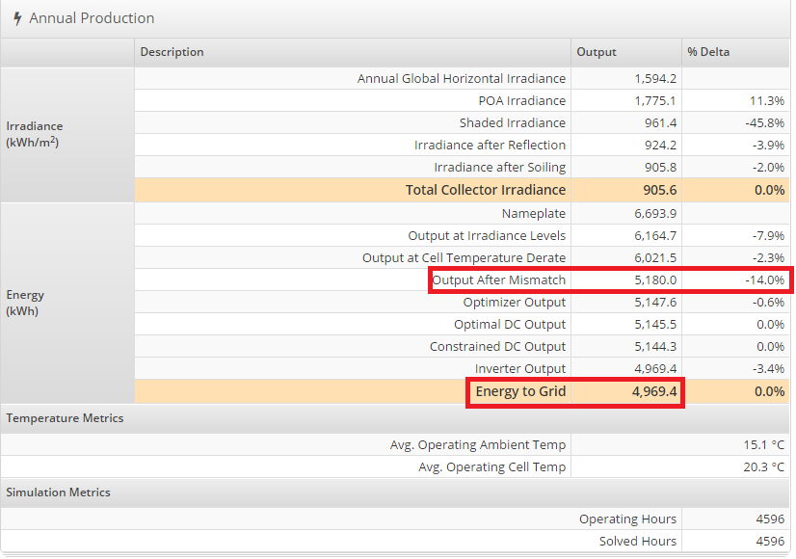The height and width of the screenshot is (559, 796).
Task: Click the Optimal DC Output label
Action: tap(510, 325)
